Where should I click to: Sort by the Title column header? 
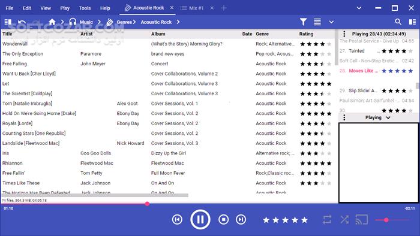[7, 34]
